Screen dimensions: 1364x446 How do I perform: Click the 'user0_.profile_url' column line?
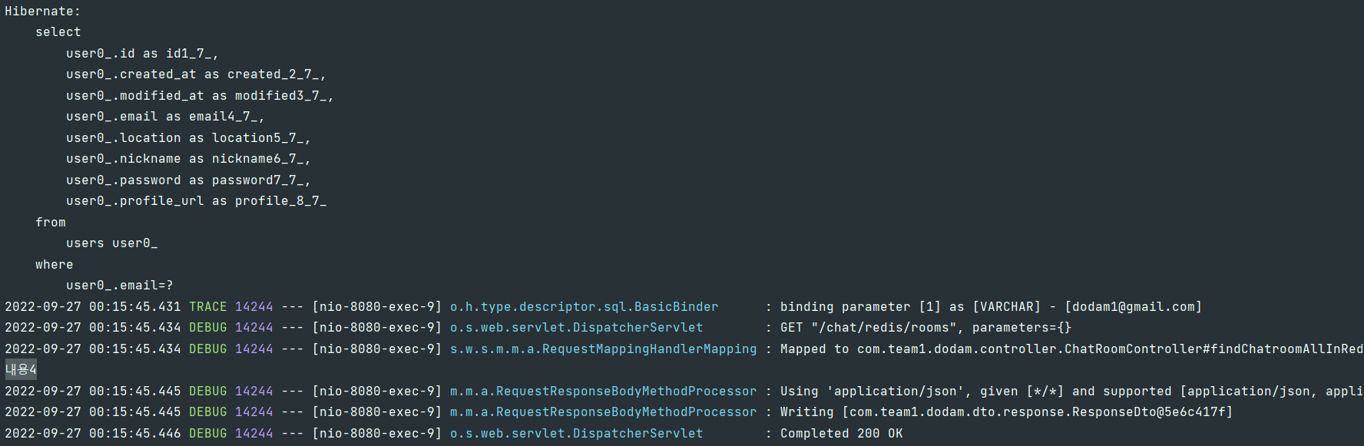(196, 201)
